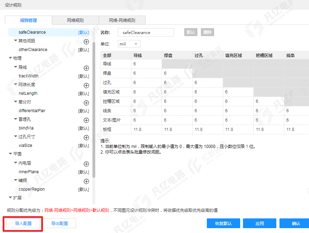The height and width of the screenshot is (233, 309).
Task: Click the 填充区域 column header
Action: coord(238,55)
